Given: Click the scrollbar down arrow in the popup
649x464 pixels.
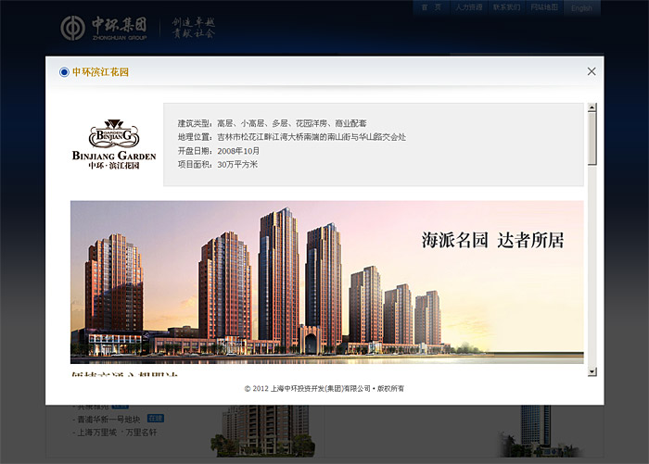Looking at the screenshot, I should (x=592, y=371).
